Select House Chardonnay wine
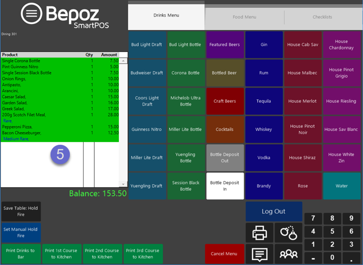363x265 pixels. (x=342, y=45)
